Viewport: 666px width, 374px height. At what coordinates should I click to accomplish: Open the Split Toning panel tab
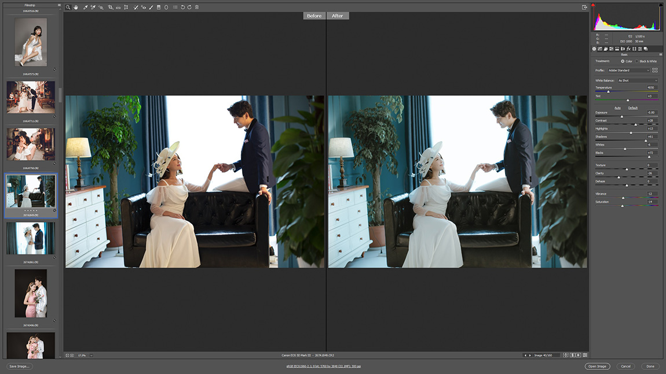click(x=617, y=49)
